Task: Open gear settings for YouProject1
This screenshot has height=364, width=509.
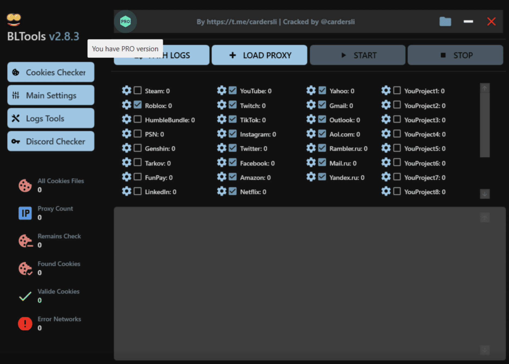Action: (x=386, y=90)
